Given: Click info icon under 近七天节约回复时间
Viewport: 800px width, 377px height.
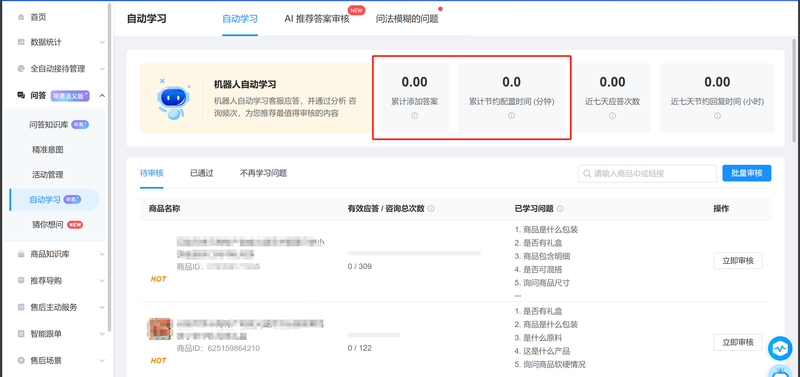Looking at the screenshot, I should click(x=717, y=116).
